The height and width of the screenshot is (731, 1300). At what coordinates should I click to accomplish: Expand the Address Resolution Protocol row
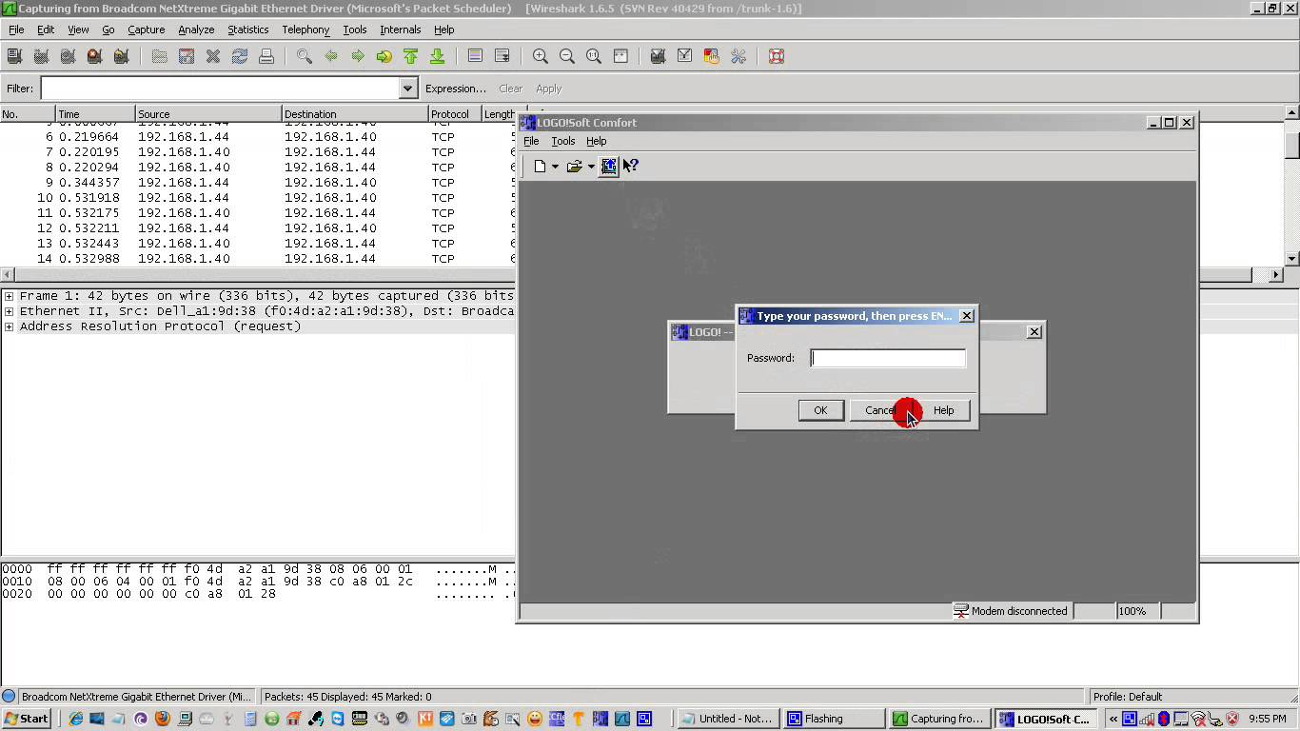click(9, 326)
